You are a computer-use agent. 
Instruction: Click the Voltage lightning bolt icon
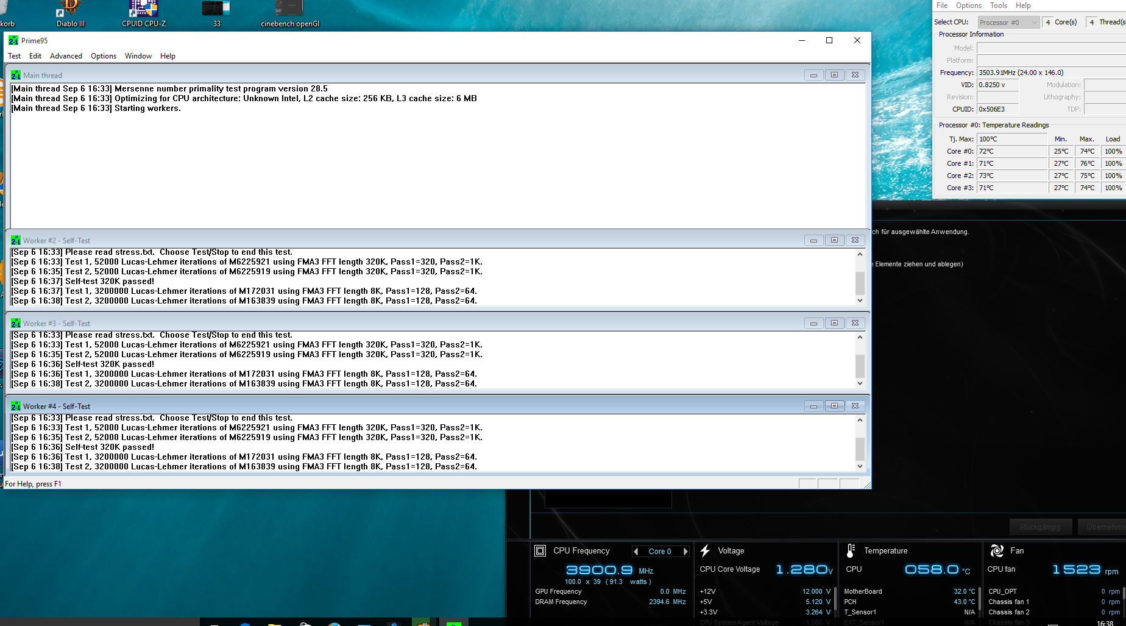[x=705, y=550]
